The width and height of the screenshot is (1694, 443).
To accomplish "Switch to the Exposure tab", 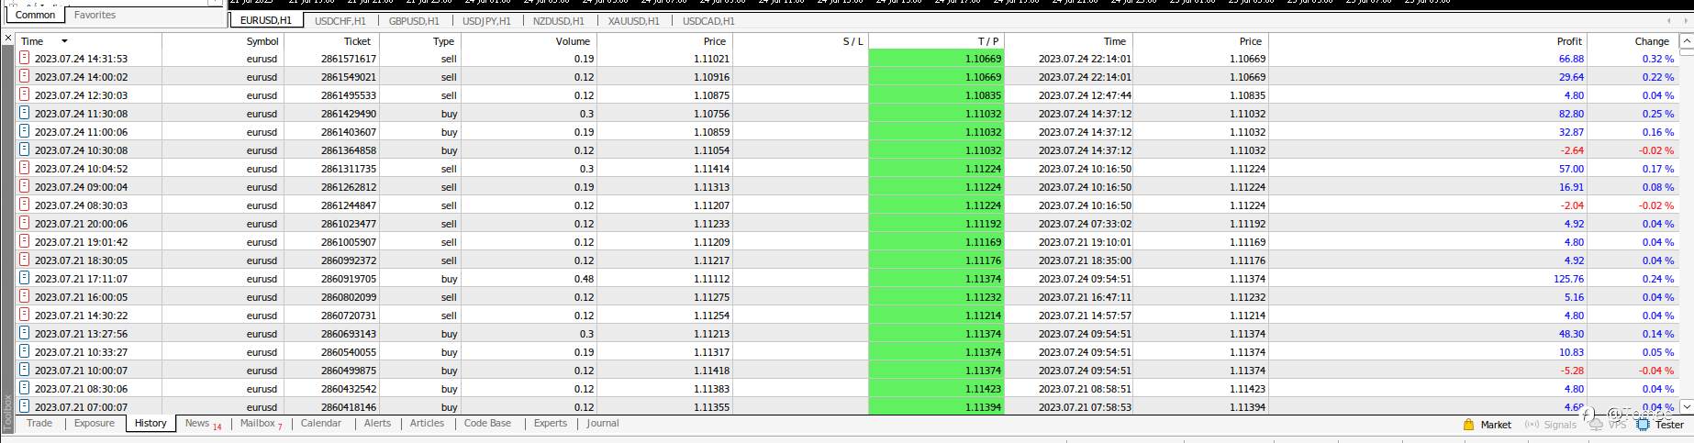I will point(95,424).
